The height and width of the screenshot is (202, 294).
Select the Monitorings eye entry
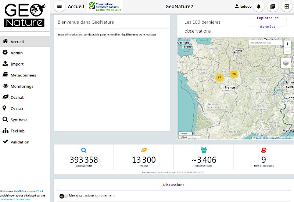[22, 86]
